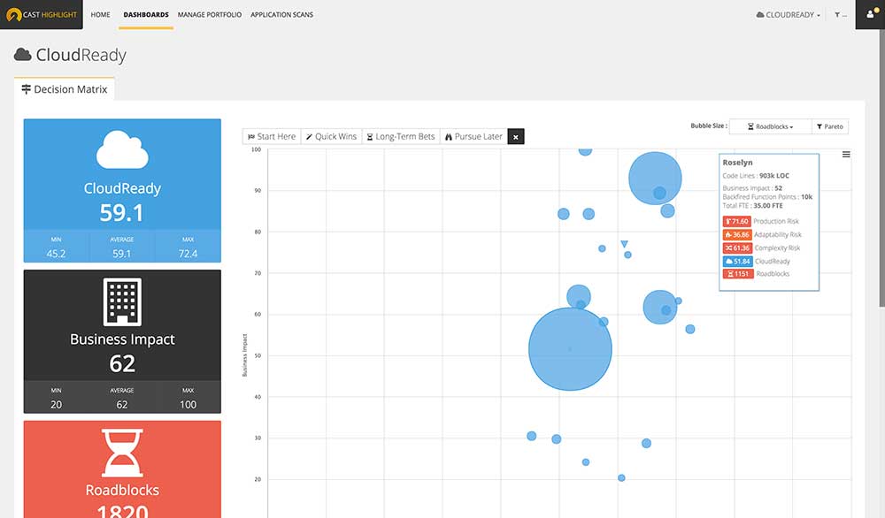Click the building icon in Business Impact card
885x518 pixels.
pos(122,301)
